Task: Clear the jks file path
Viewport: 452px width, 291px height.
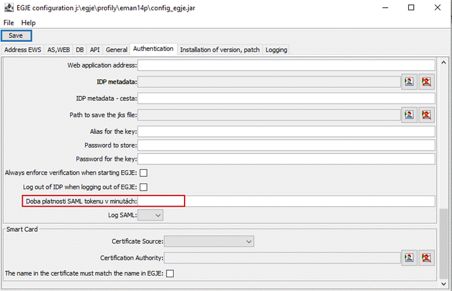Action: (426, 115)
